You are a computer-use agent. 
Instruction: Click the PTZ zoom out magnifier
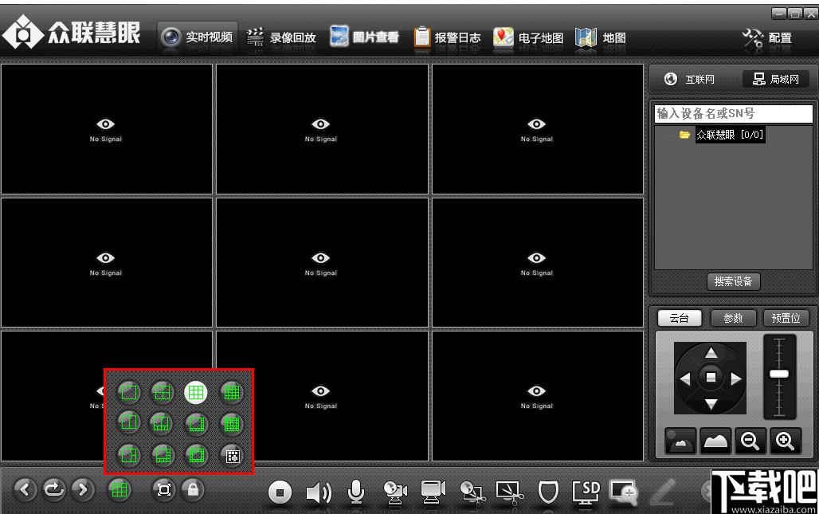[750, 441]
